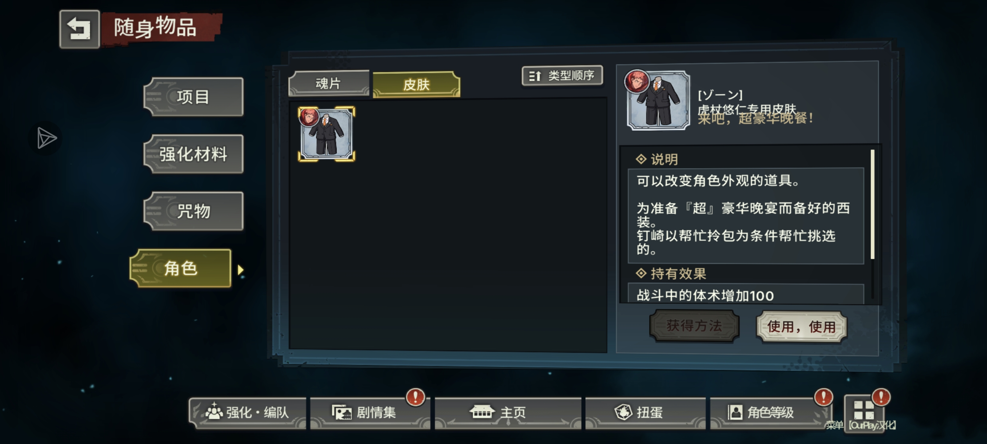Switch to the 魂片 tab
The height and width of the screenshot is (444, 987).
pyautogui.click(x=329, y=83)
